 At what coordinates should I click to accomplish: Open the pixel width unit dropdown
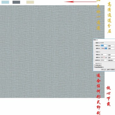(111, 46)
